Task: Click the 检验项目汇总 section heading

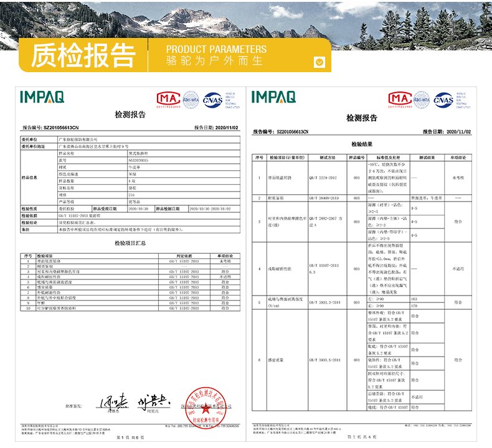Action: click(x=130, y=243)
